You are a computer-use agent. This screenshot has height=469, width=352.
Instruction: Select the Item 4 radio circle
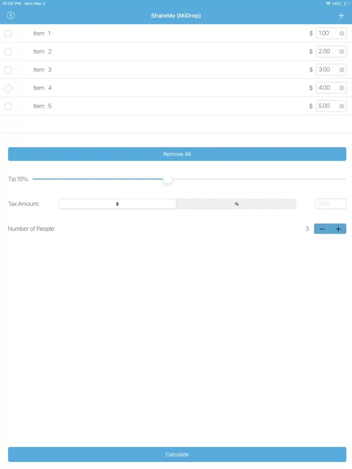(8, 88)
